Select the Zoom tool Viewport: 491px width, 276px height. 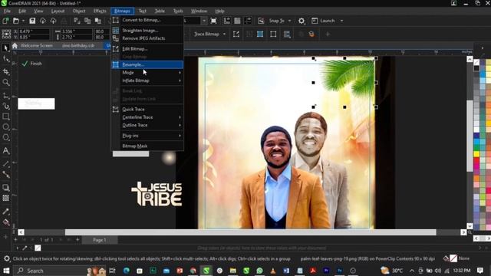click(x=5, y=82)
